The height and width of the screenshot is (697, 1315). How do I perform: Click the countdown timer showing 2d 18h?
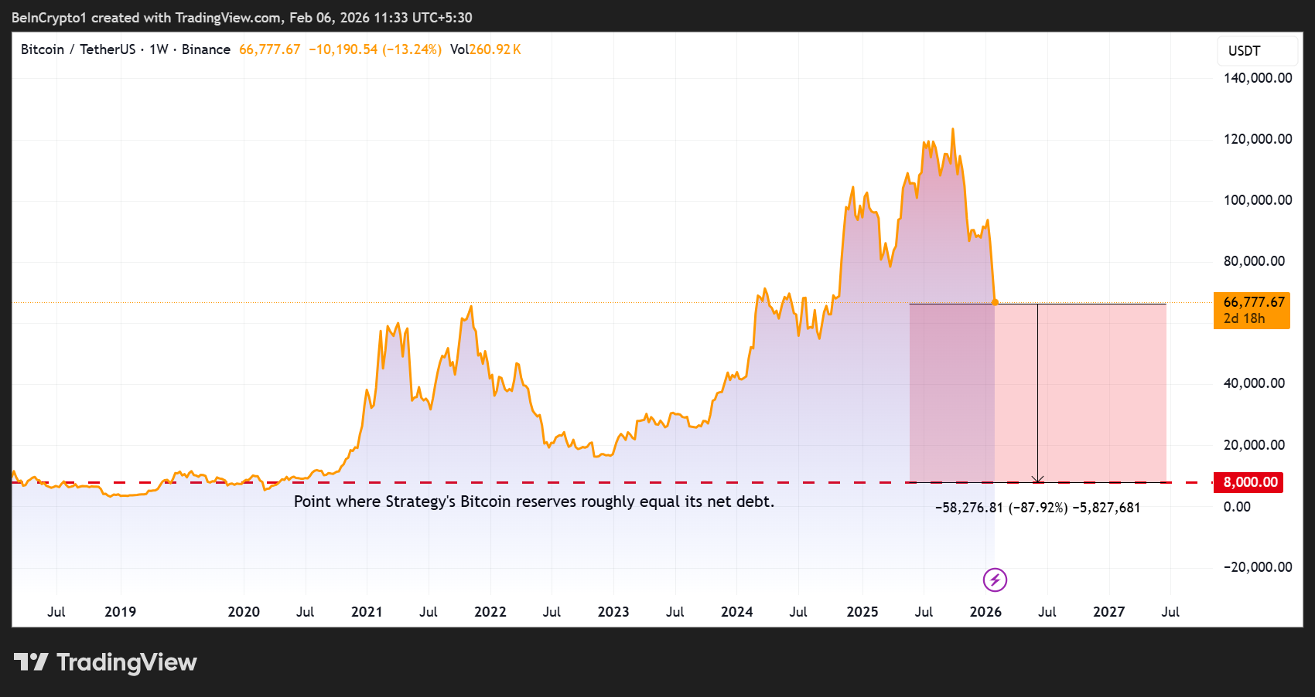pos(1249,318)
